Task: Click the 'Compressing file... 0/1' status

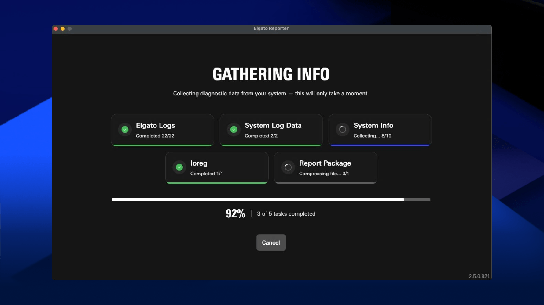Action: point(324,174)
